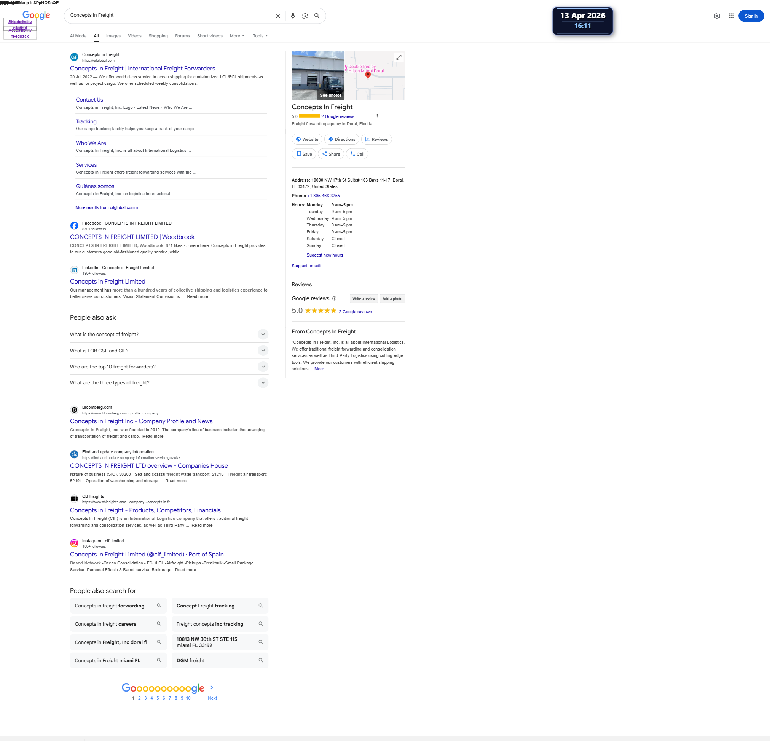
Task: Click the Google logo
Action: click(x=36, y=15)
